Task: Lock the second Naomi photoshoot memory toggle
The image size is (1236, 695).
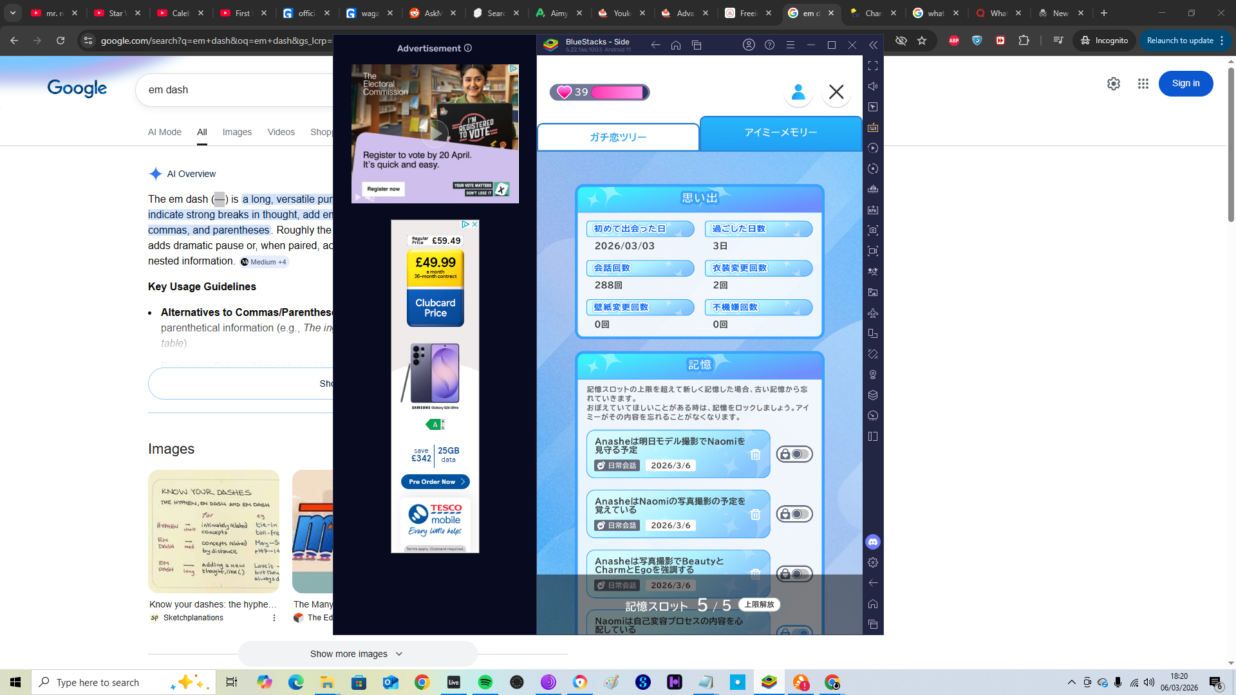Action: click(x=794, y=514)
